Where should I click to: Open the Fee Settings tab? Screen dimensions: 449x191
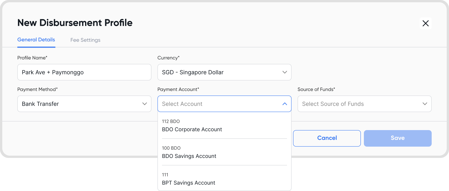click(x=85, y=40)
